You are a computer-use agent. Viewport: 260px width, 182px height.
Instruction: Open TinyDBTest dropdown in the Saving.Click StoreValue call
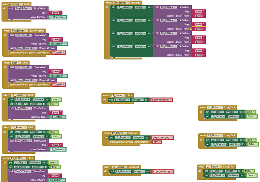pos(23,8)
